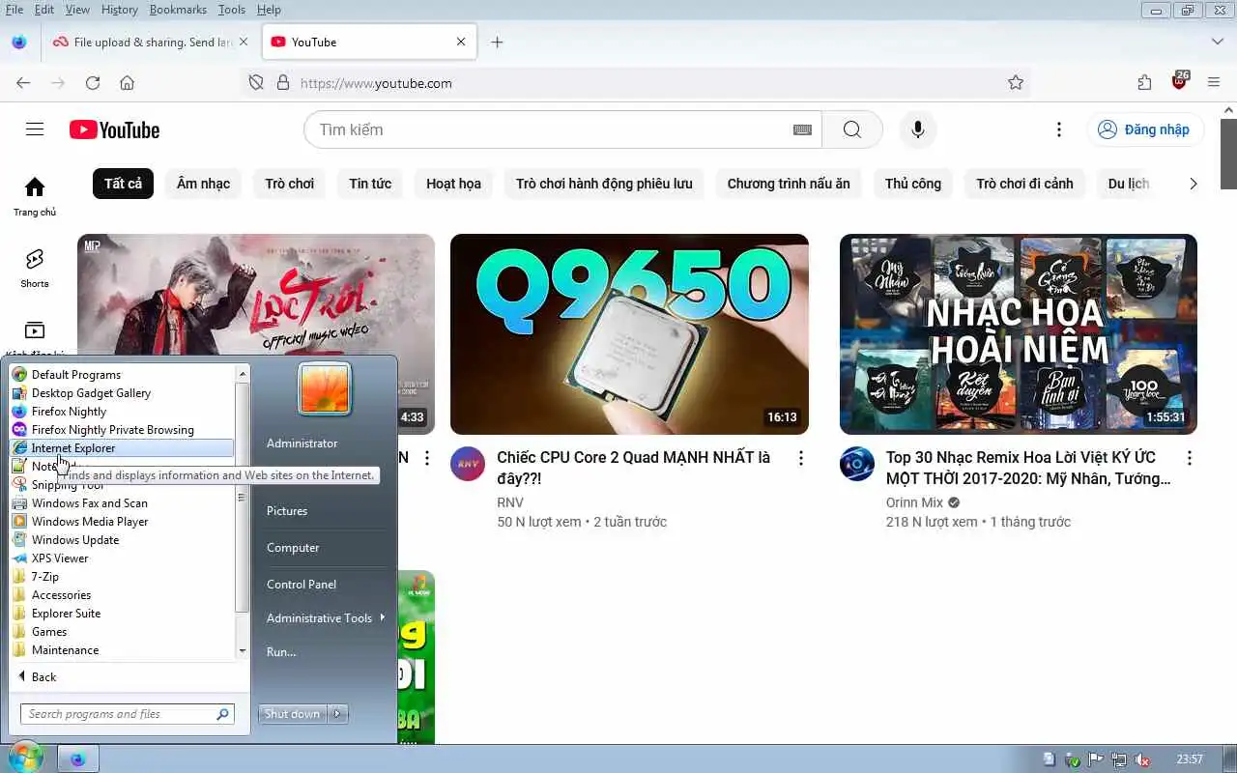Open the Nhạc Hoa Hoài Niệm video thumbnail

1019,334
